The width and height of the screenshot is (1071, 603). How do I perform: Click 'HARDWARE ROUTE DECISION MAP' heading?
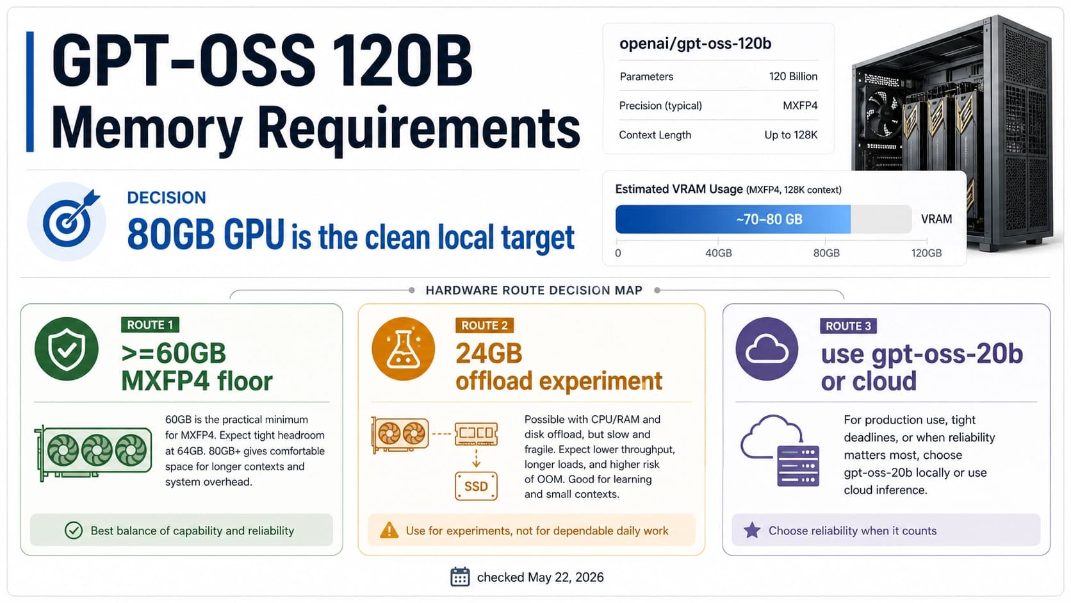coord(534,290)
